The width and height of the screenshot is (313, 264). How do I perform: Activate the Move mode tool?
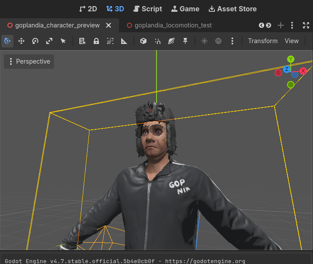coord(21,41)
